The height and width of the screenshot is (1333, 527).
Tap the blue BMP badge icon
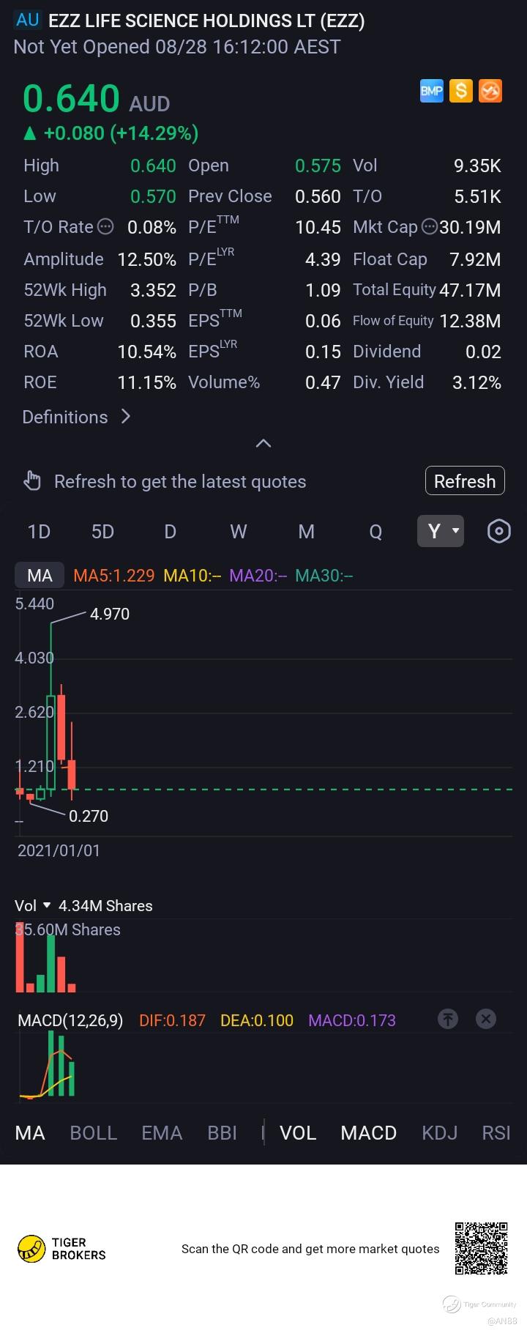tap(431, 91)
